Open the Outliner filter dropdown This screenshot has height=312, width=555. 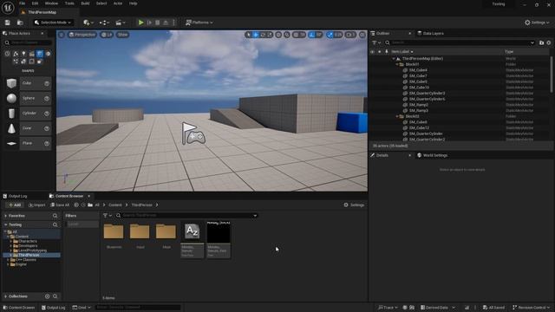376,42
